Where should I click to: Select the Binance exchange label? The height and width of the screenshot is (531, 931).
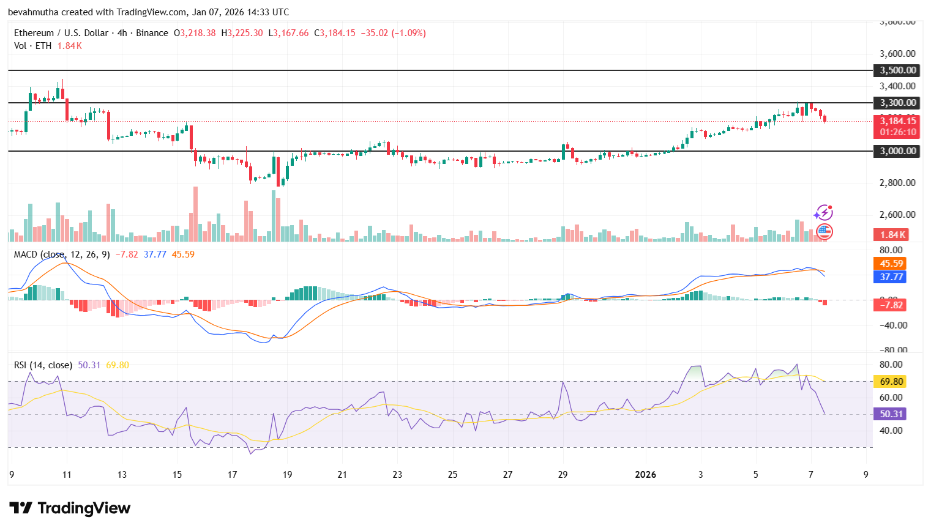[152, 33]
